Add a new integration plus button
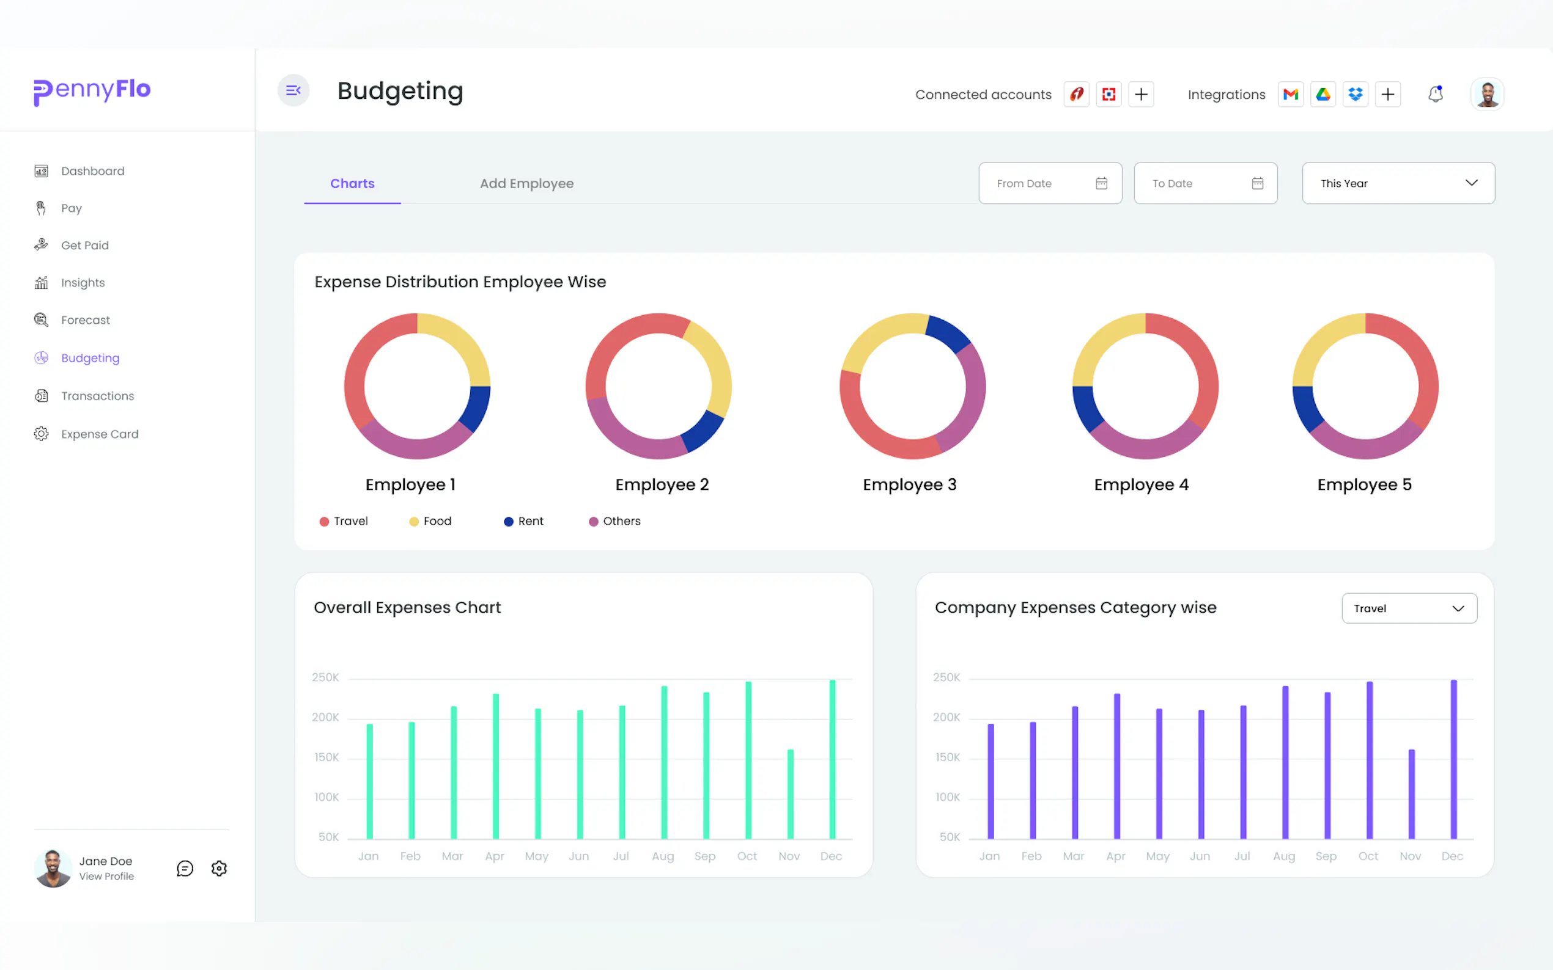This screenshot has height=970, width=1553. click(x=1387, y=94)
